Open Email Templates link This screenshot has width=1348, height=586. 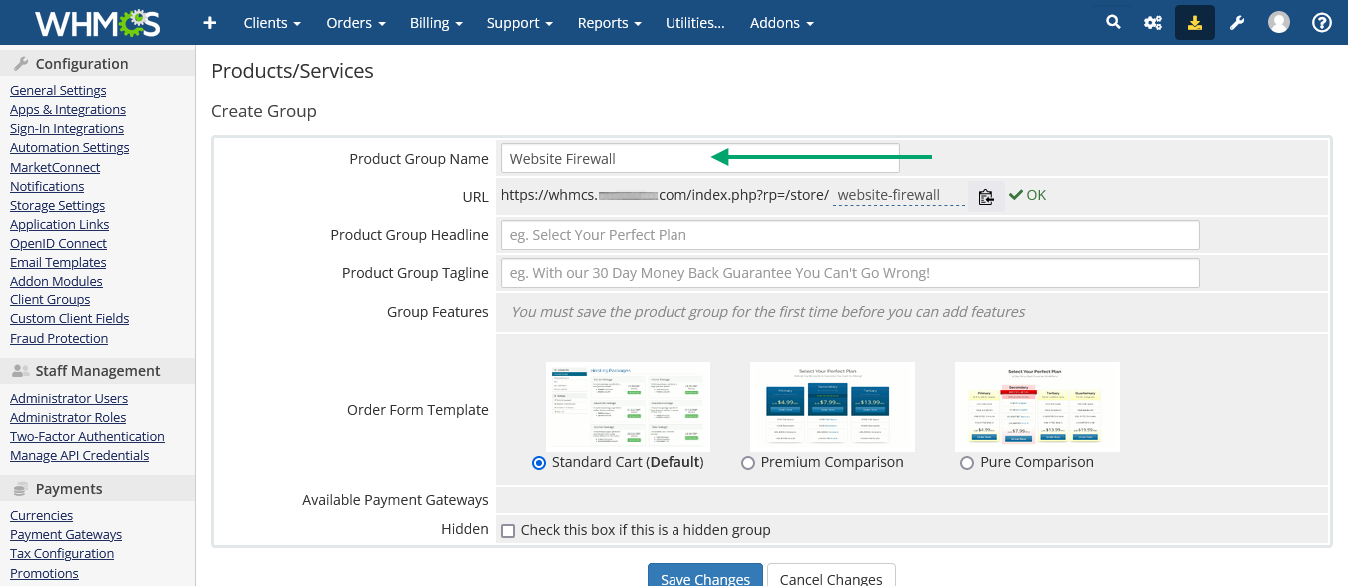(x=58, y=262)
